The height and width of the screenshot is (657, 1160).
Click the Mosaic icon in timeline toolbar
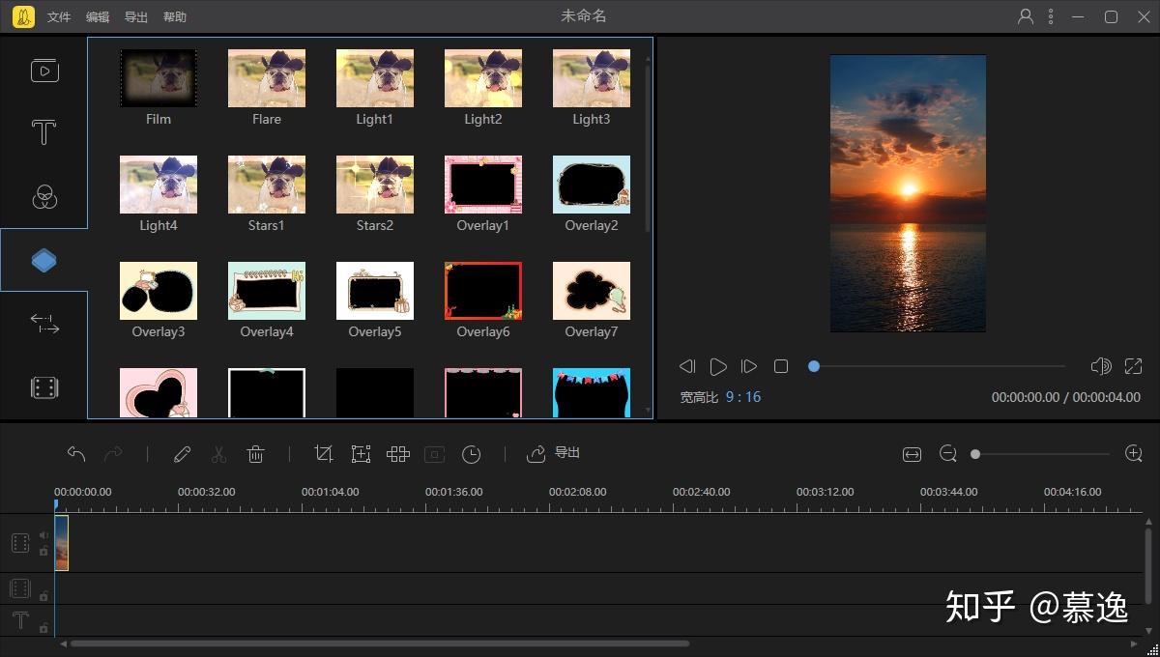click(x=398, y=454)
